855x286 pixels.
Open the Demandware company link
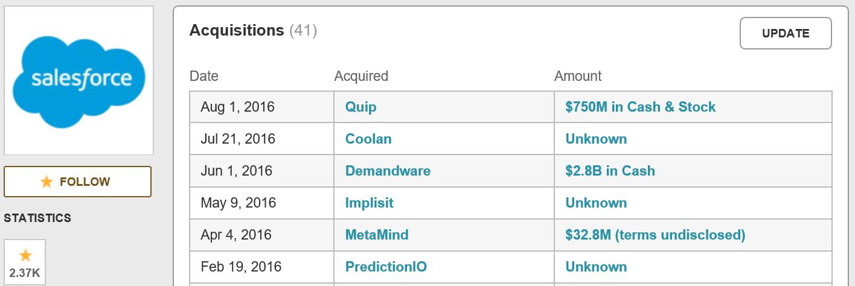(388, 171)
